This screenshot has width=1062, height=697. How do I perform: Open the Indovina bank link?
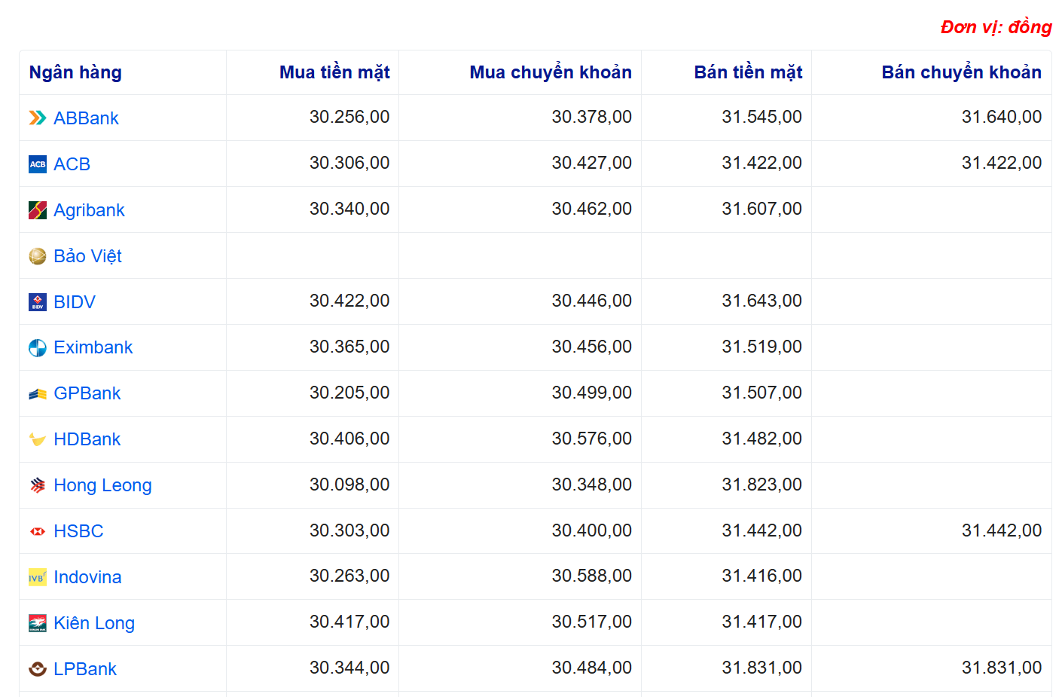click(87, 577)
